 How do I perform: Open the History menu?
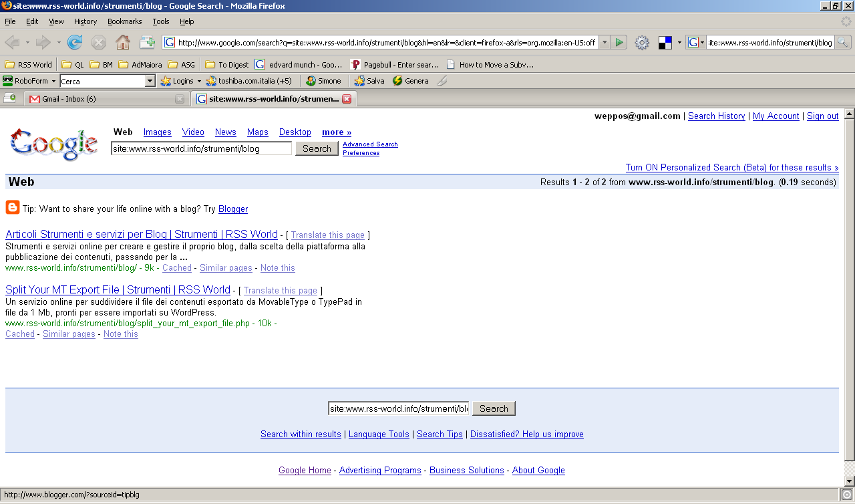pos(85,21)
